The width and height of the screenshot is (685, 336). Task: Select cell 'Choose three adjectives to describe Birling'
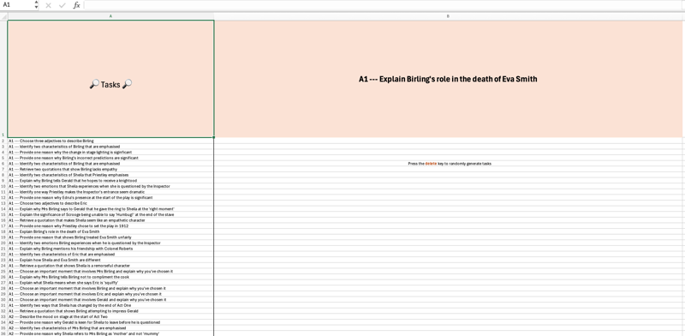coord(110,141)
